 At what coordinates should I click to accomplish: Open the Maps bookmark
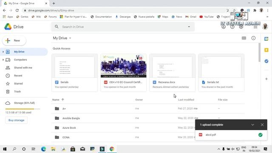click(163, 17)
